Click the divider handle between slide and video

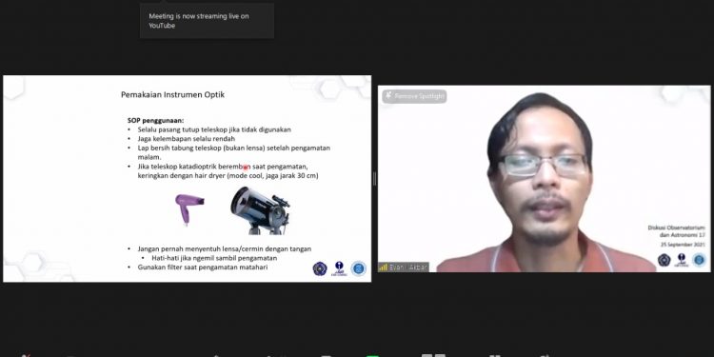pos(374,179)
